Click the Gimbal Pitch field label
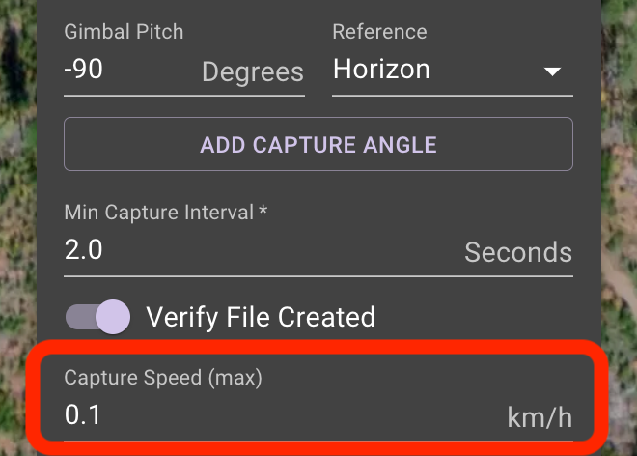 point(124,32)
